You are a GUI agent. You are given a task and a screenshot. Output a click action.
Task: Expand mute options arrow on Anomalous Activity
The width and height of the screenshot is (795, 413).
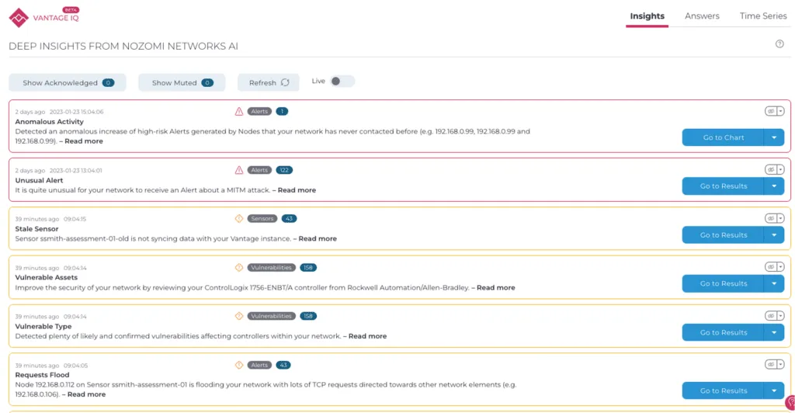[x=781, y=111]
